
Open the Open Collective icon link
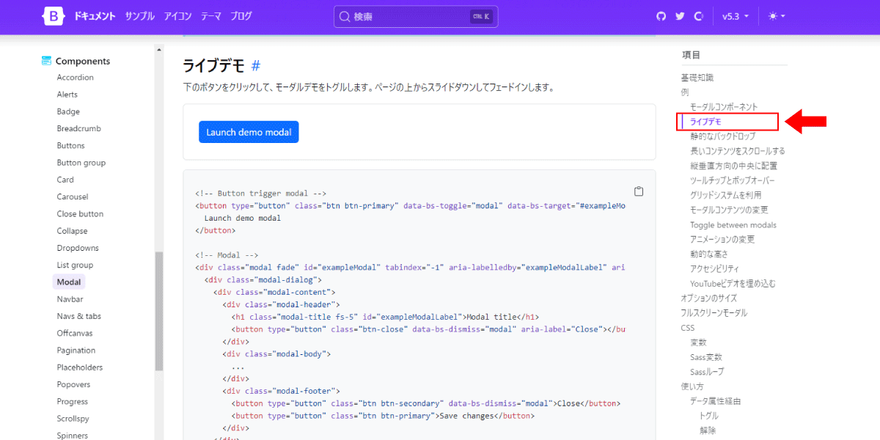[699, 16]
